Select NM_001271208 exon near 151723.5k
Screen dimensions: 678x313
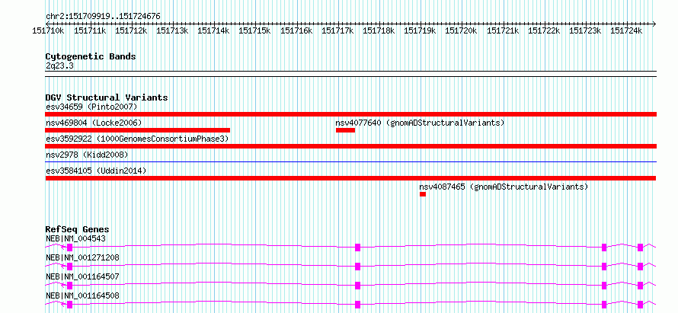point(604,267)
